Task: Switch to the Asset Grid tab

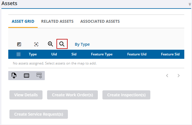Action: point(23,21)
